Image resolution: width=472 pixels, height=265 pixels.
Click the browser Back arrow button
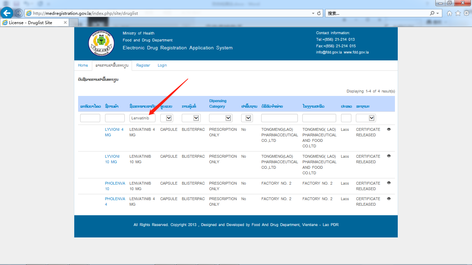point(7,13)
